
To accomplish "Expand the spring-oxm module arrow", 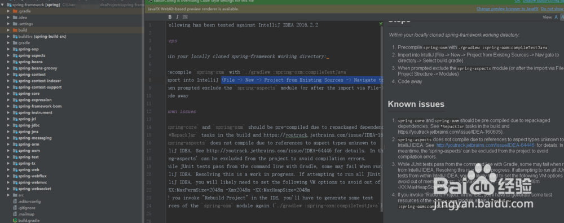I will [8, 151].
